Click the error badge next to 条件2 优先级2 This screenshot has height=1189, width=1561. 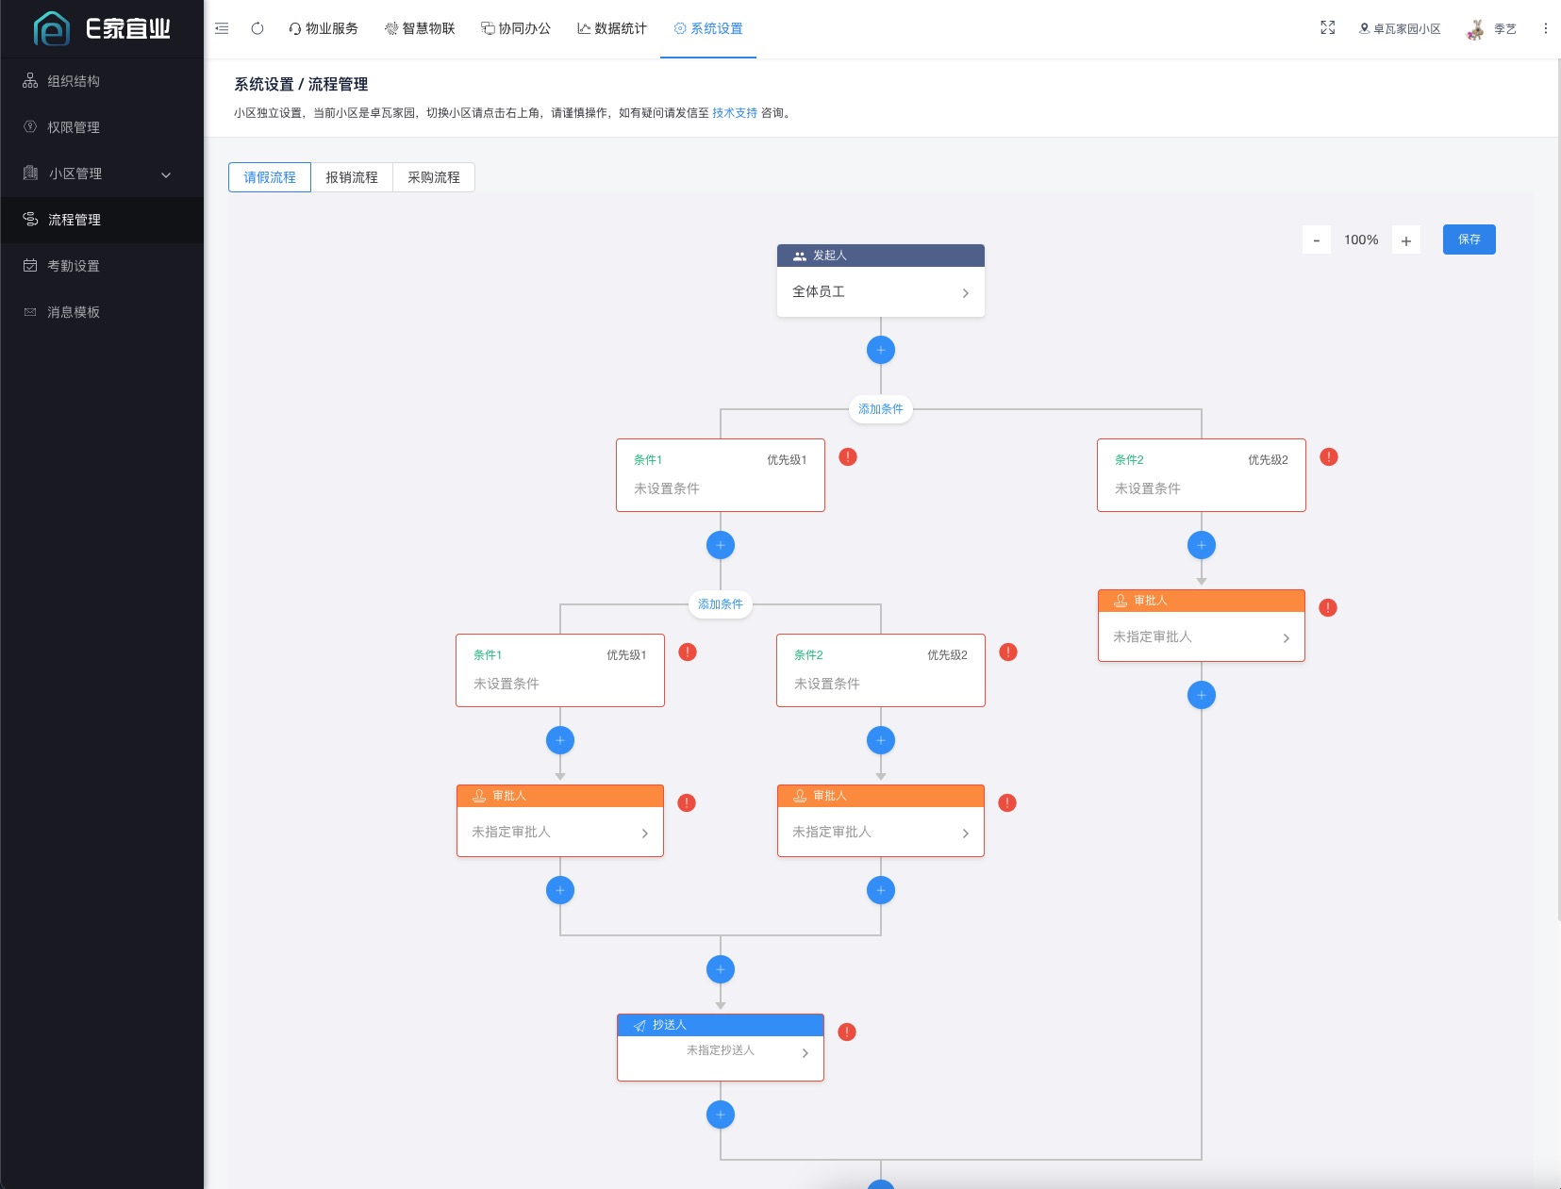[x=1328, y=455]
